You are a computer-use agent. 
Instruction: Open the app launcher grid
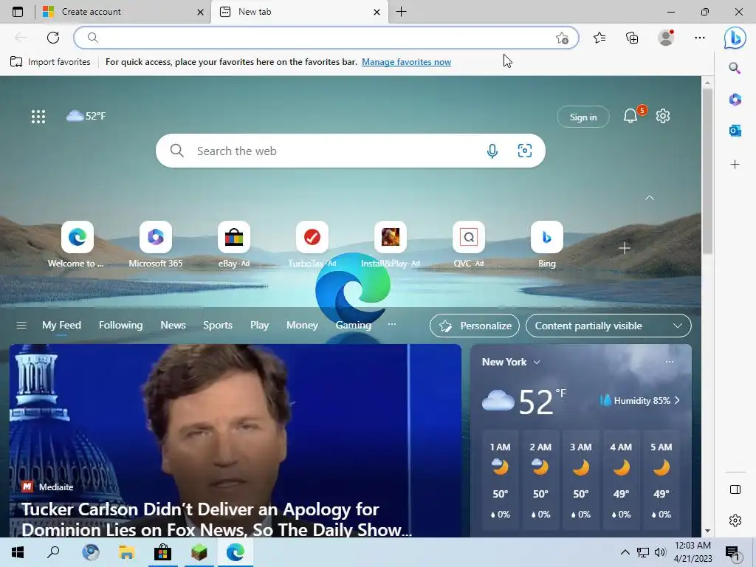[38, 116]
